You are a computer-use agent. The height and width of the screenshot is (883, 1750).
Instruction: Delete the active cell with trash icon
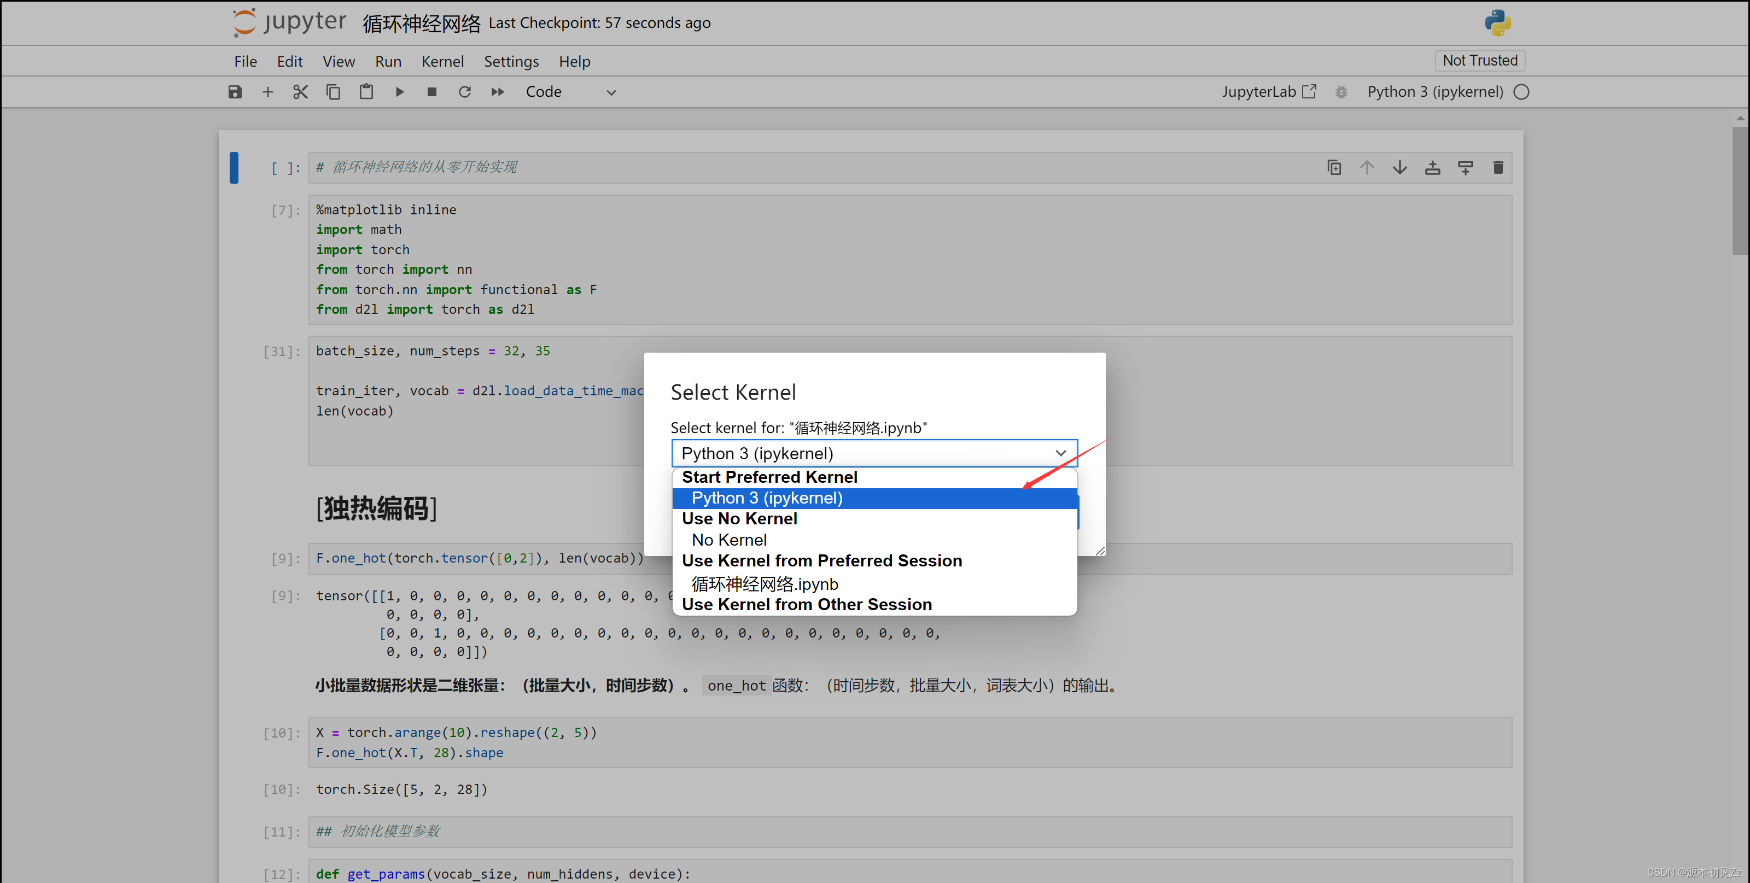point(1498,167)
